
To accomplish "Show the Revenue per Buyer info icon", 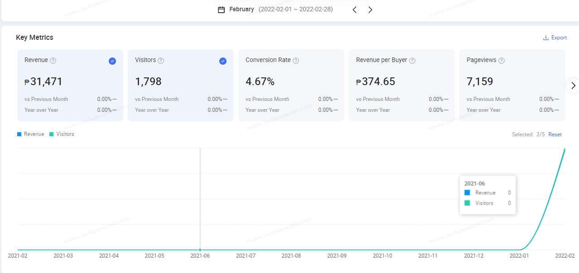I will pyautogui.click(x=412, y=61).
